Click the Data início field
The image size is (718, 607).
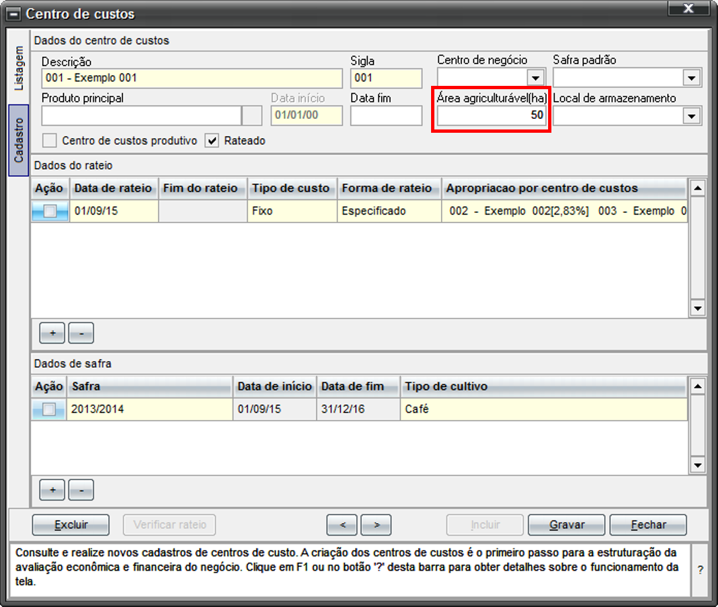pos(306,116)
